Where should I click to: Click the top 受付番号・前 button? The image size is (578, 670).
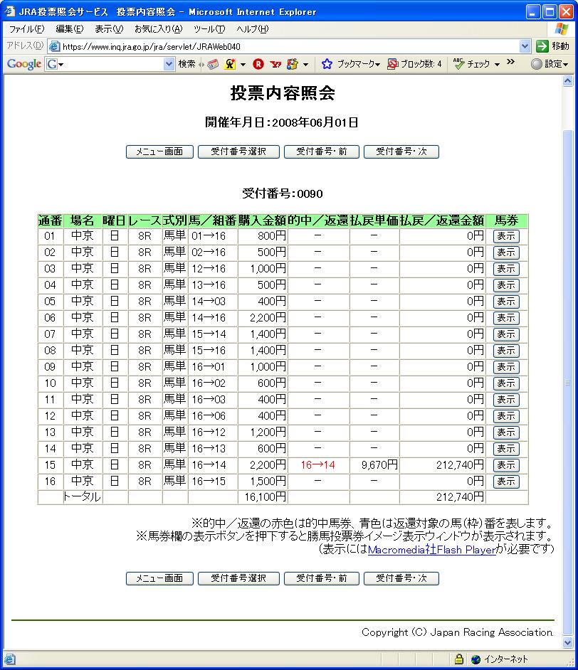click(322, 151)
